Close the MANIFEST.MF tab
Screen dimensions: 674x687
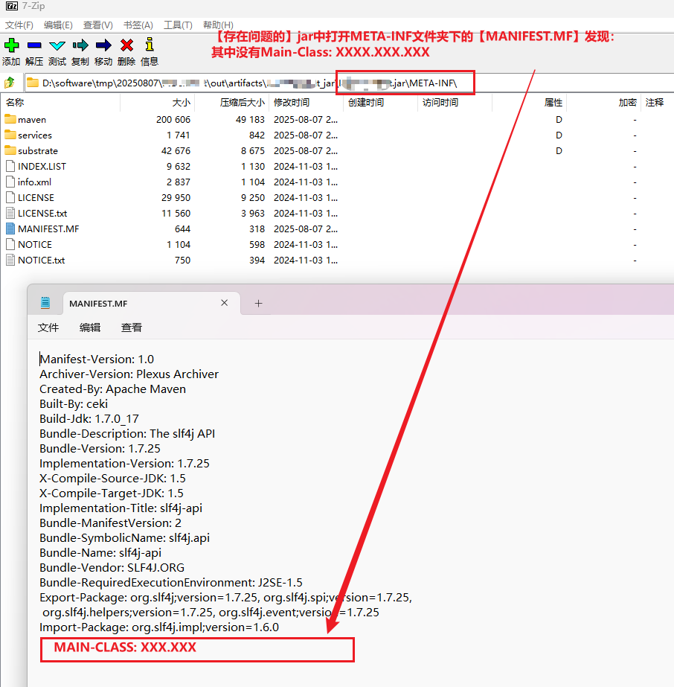pos(224,303)
